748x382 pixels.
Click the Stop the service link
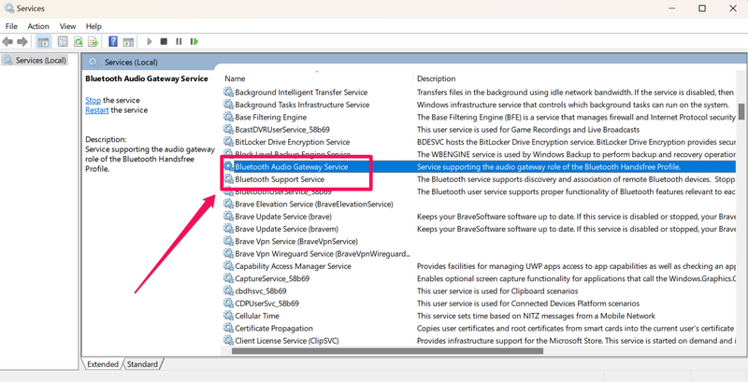coord(93,100)
